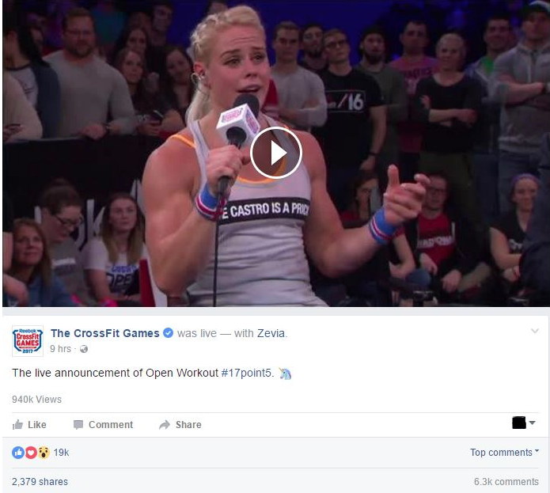The width and height of the screenshot is (550, 493).
Task: View the 2,379 shares
Action: coord(40,482)
